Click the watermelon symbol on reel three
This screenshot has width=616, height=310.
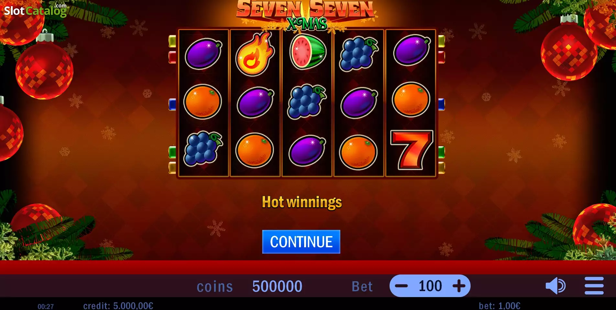307,52
